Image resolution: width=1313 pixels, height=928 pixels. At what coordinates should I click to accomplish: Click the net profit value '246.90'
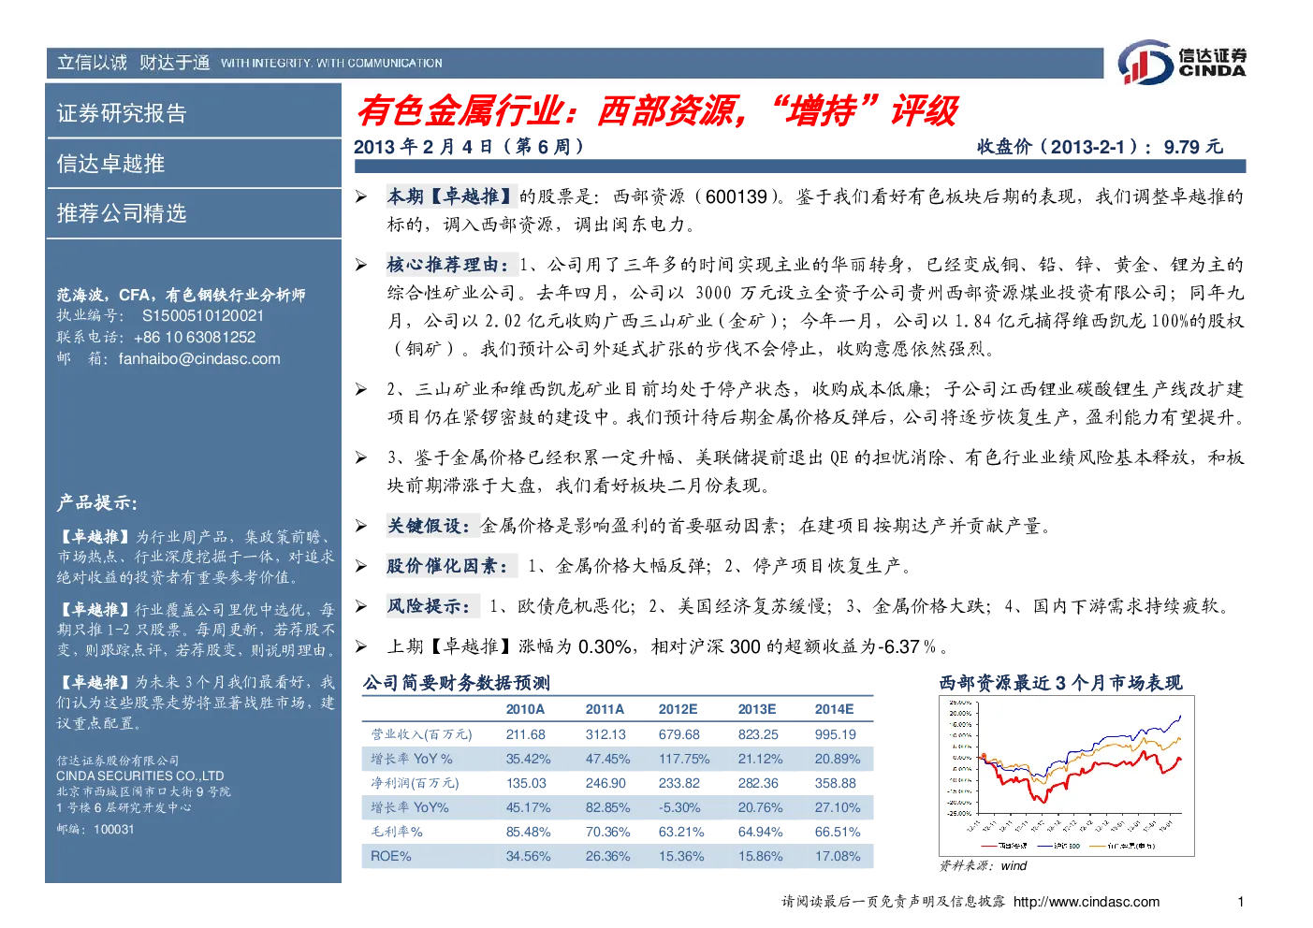tap(606, 783)
